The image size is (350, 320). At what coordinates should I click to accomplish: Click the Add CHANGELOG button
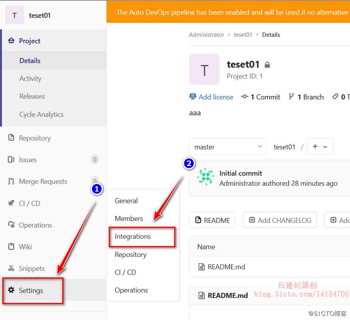click(280, 220)
